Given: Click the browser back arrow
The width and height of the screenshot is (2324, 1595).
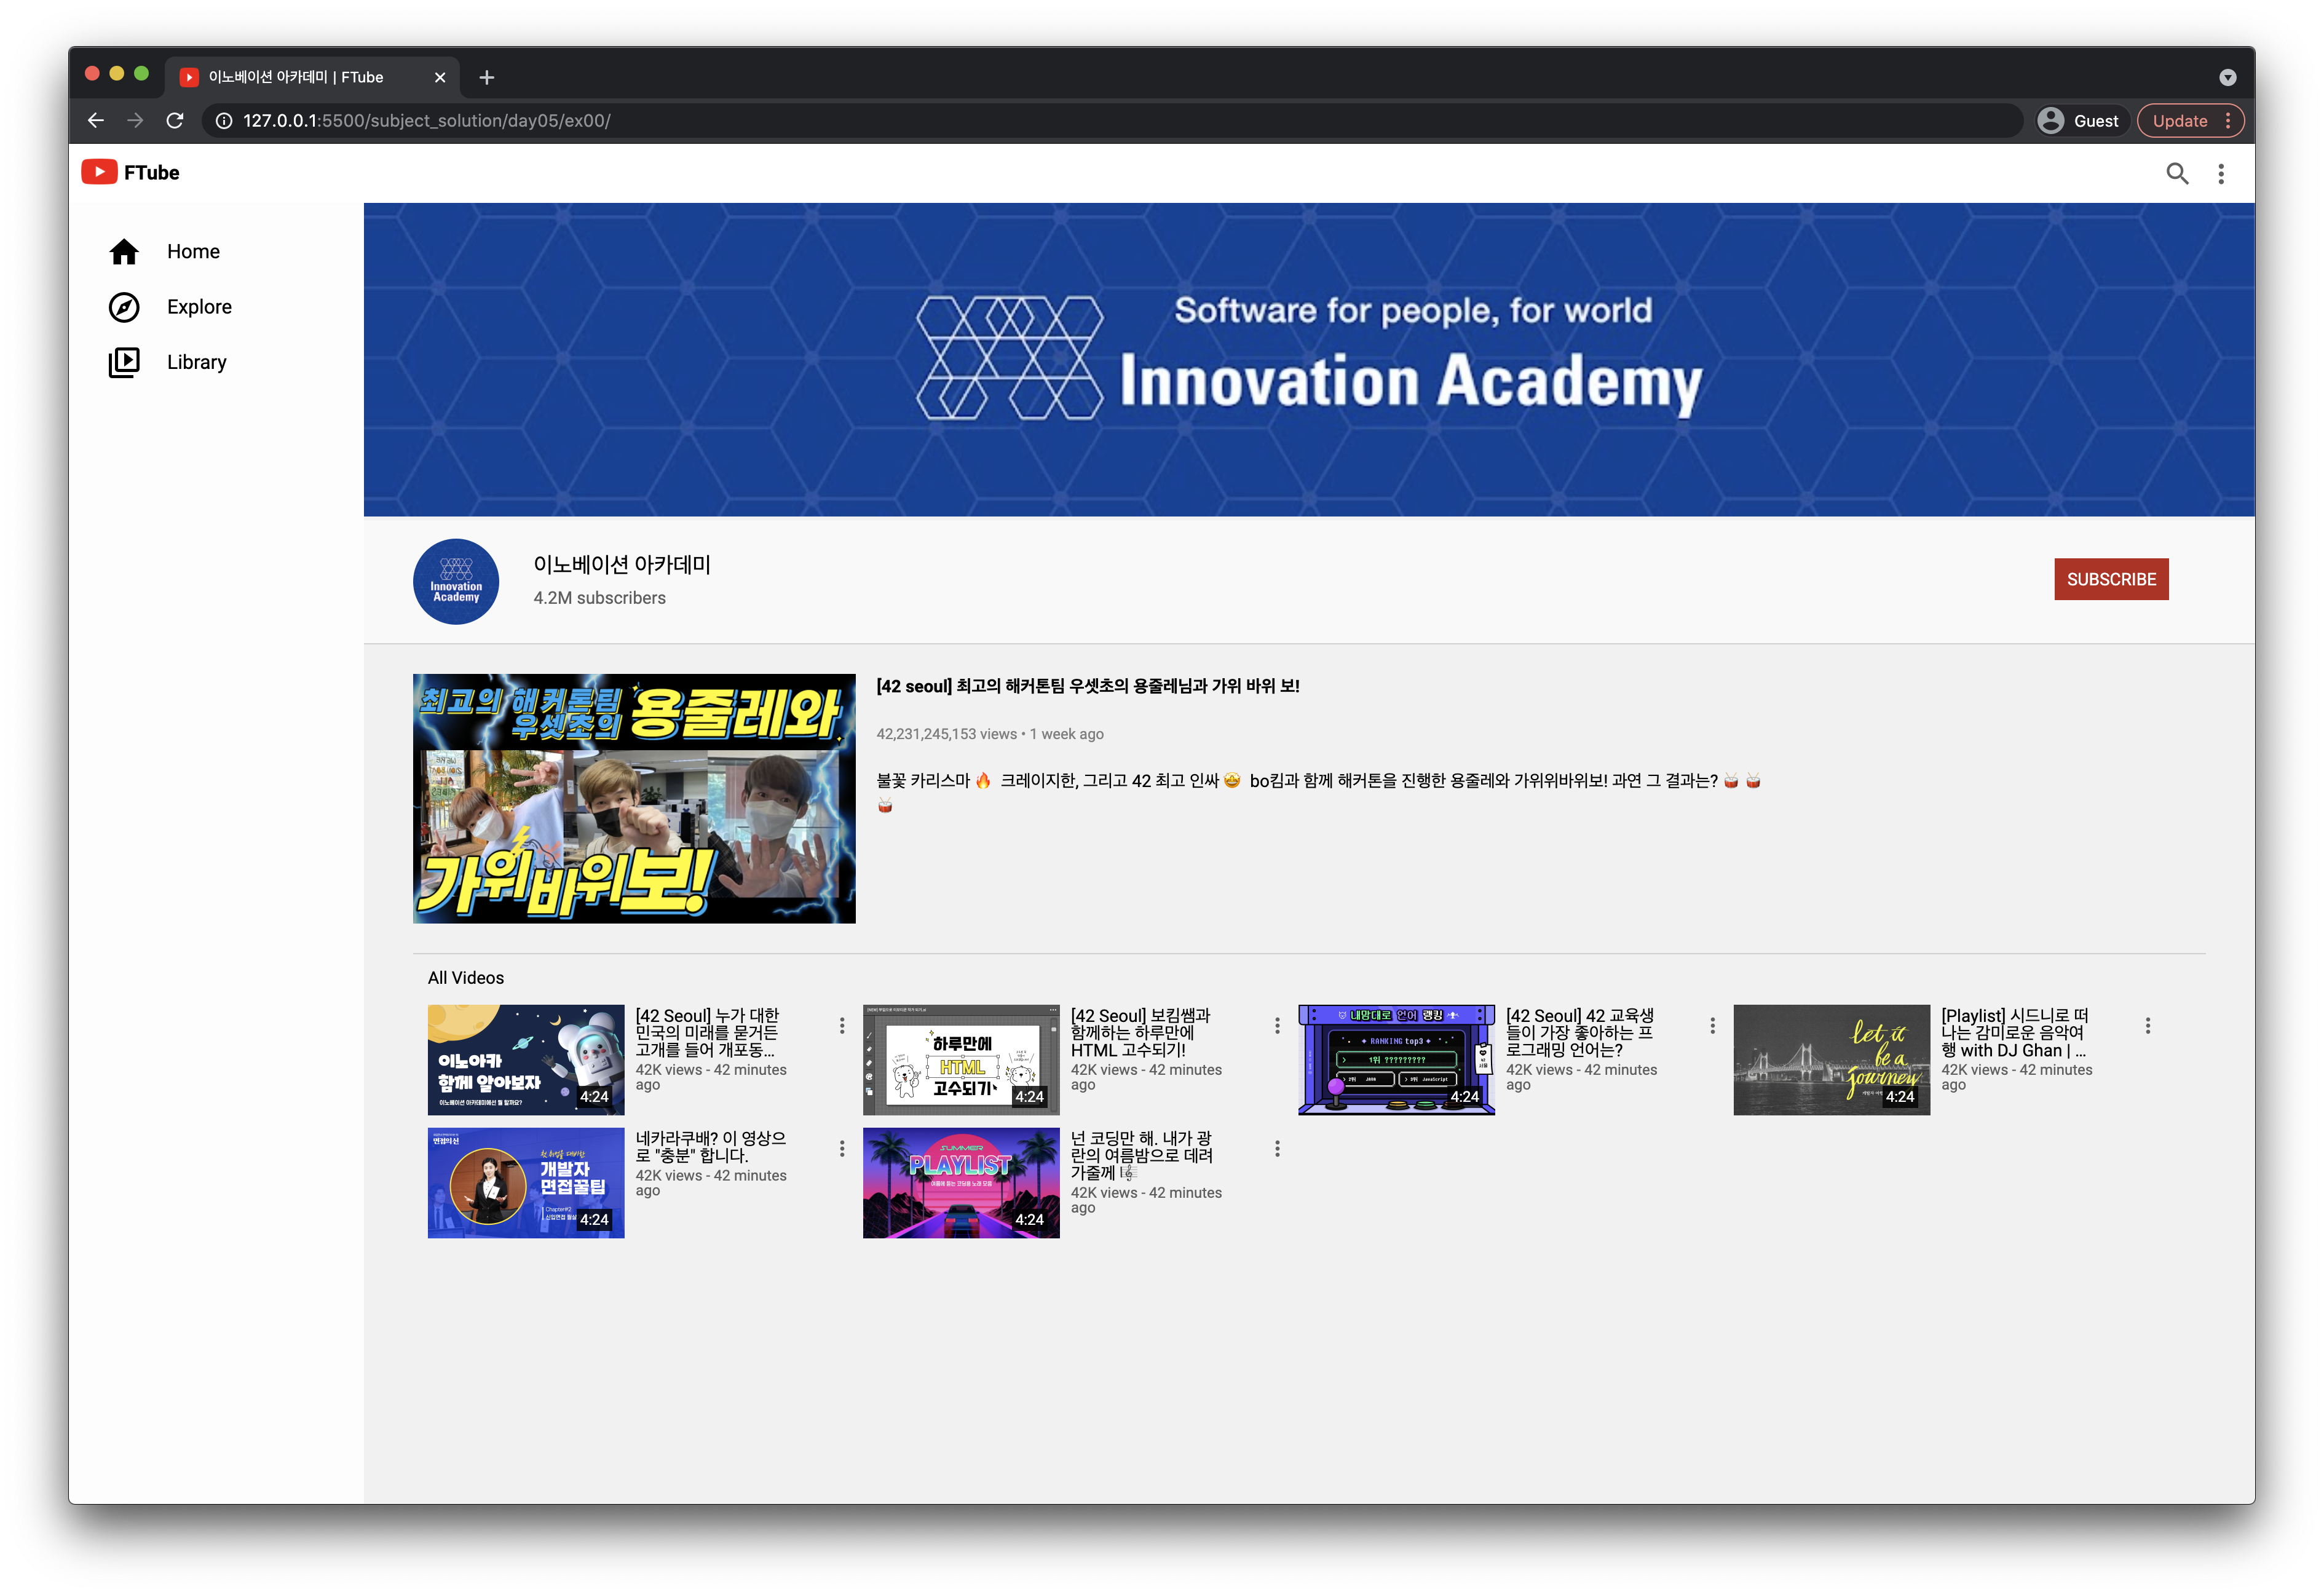Looking at the screenshot, I should (96, 120).
